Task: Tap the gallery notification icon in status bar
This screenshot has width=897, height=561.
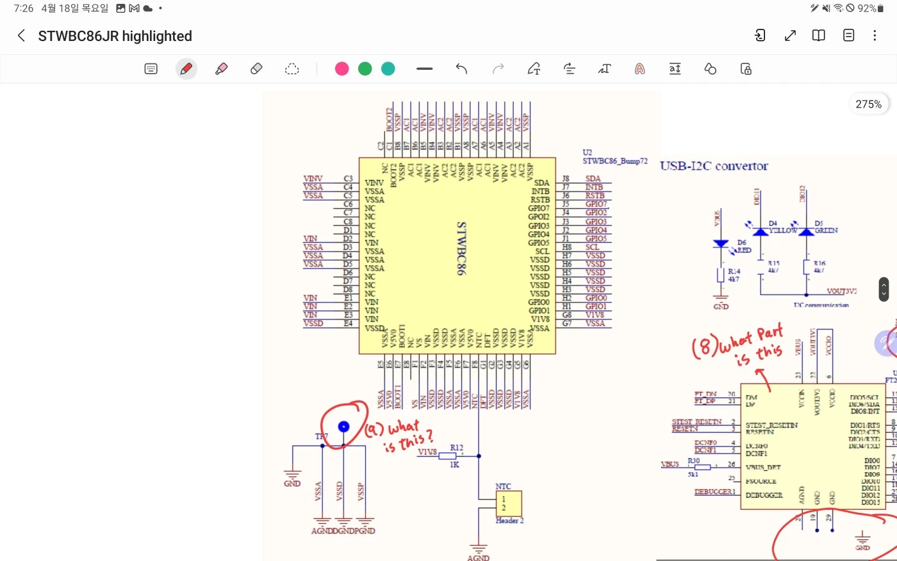Action: coord(120,8)
